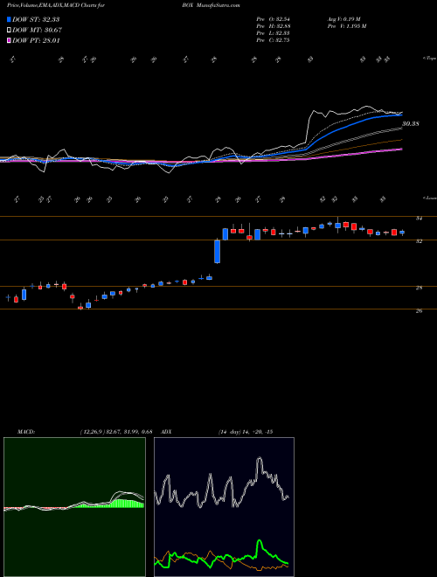Screen dimensions: 437x577
Task: Click the MACD values '(12,26,9) 32.67, 31.99, 0.68'
Action: click(x=116, y=432)
